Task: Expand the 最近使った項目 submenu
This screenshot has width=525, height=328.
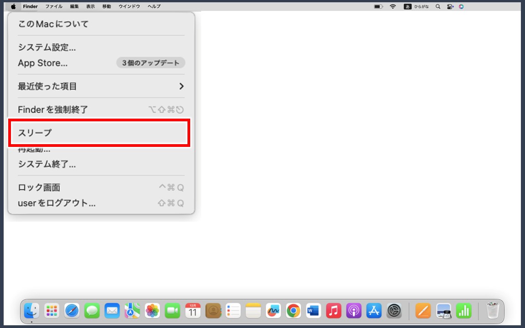Action: pyautogui.click(x=47, y=86)
